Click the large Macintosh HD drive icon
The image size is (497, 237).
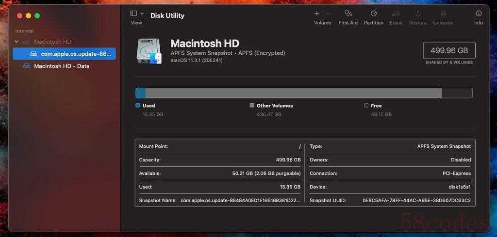[149, 51]
